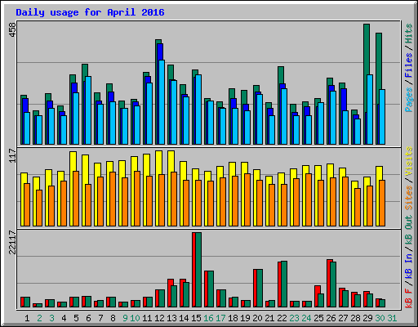Click day 9 on the x-axis
Image resolution: width=418 pixels, height=327 pixels.
click(x=125, y=318)
